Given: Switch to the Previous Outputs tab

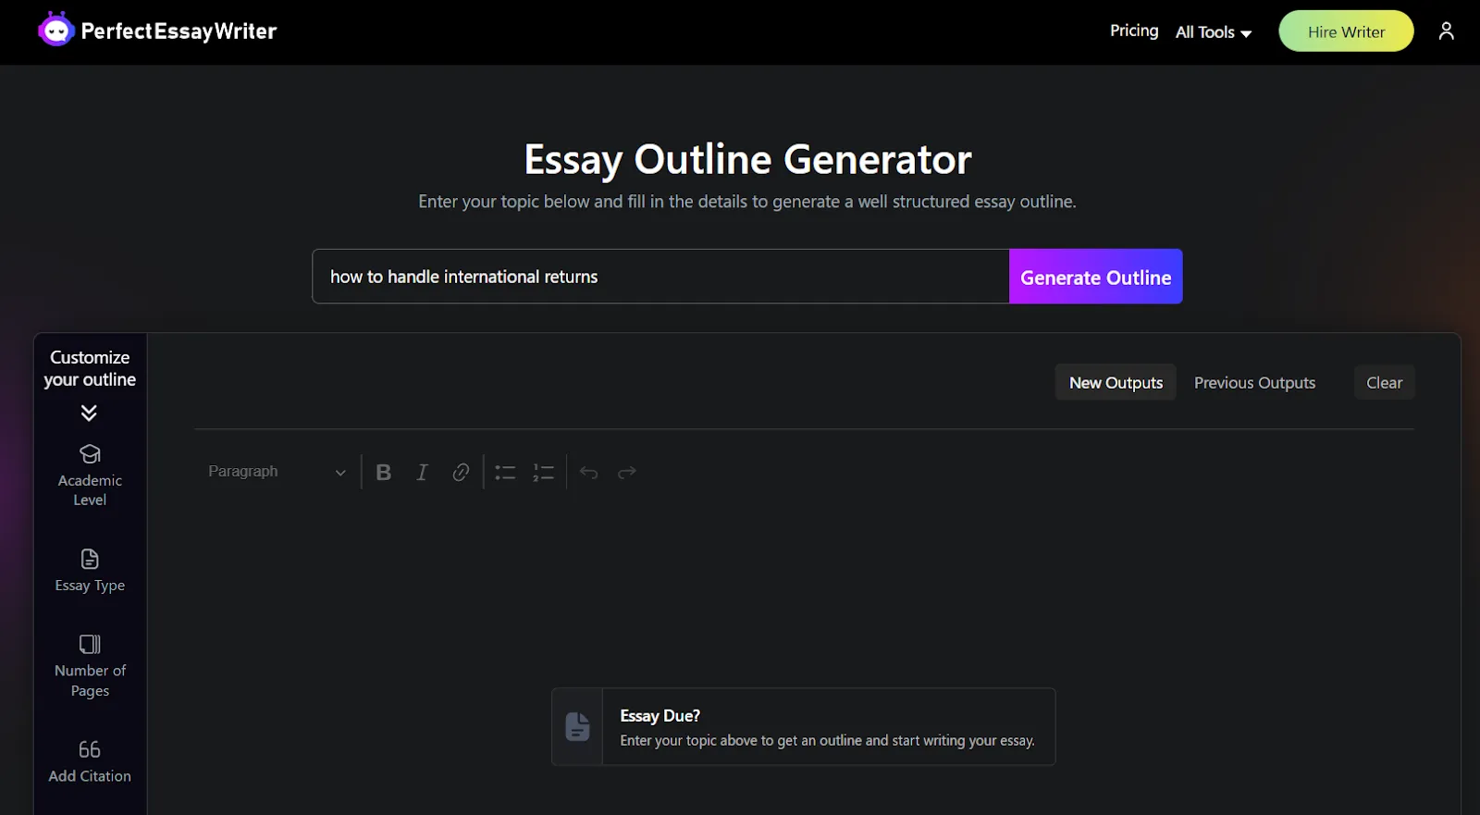Looking at the screenshot, I should pyautogui.click(x=1254, y=382).
